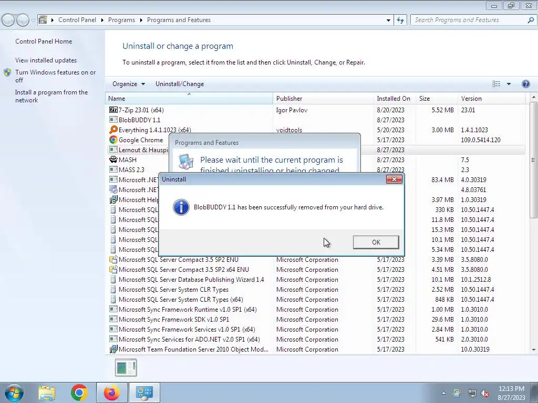Select Microsoft SQL Server Database Publishing Wizard 1.4
The width and height of the screenshot is (538, 403).
191,279
